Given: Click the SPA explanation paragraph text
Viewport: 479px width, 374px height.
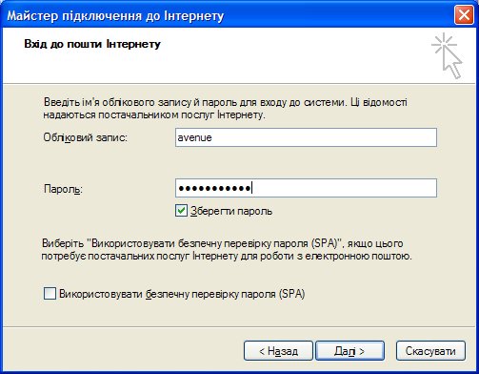Looking at the screenshot, I should click(x=227, y=250).
